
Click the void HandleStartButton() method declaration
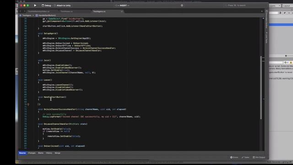(x=52, y=97)
